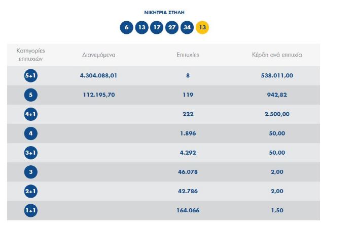The height and width of the screenshot is (229, 354).
Task: Click the Διανεμόμενα column header
Action: (x=99, y=55)
